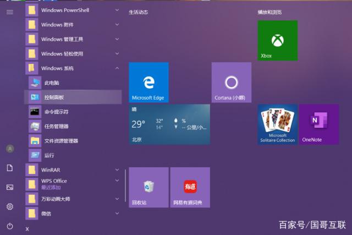The width and height of the screenshot is (352, 235).
Task: Expand the Windows 管理工具 chevron
Action: [117, 39]
